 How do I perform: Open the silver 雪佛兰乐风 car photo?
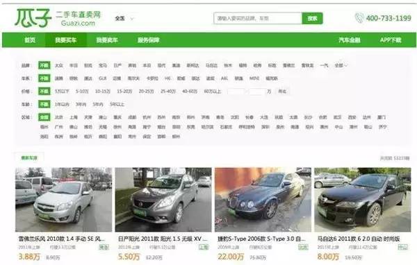63,199
